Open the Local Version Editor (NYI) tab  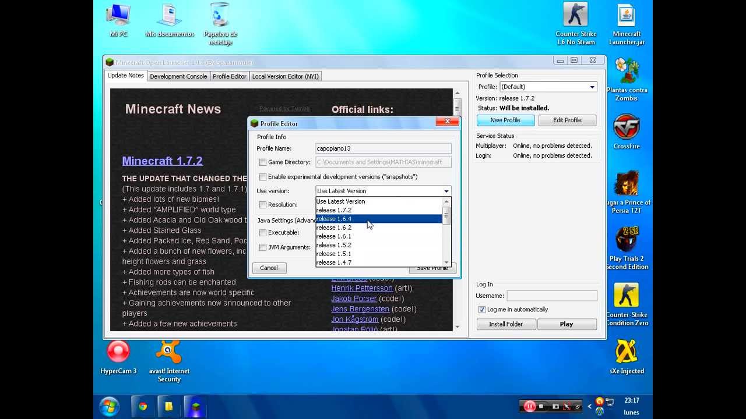285,76
